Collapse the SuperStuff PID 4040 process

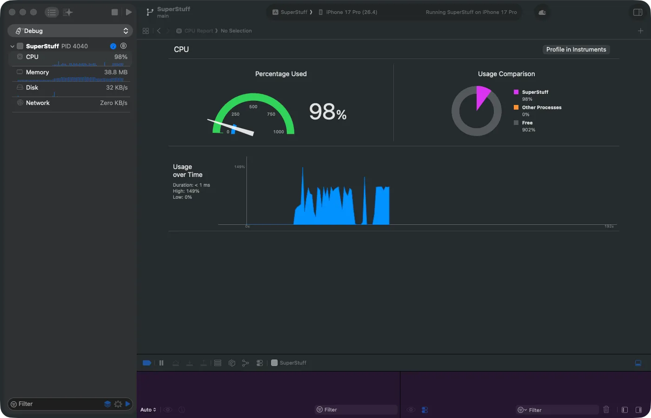[x=12, y=46]
